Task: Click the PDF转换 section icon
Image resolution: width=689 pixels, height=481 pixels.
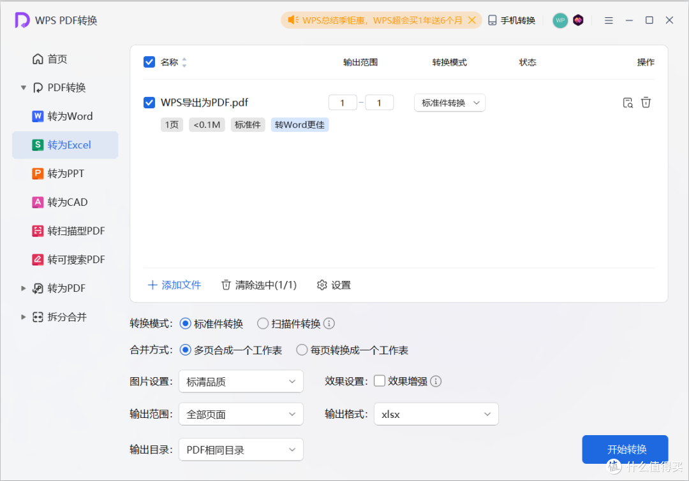Action: click(38, 88)
